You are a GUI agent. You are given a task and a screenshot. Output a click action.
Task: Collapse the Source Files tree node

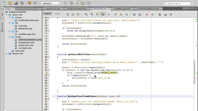click(6, 15)
